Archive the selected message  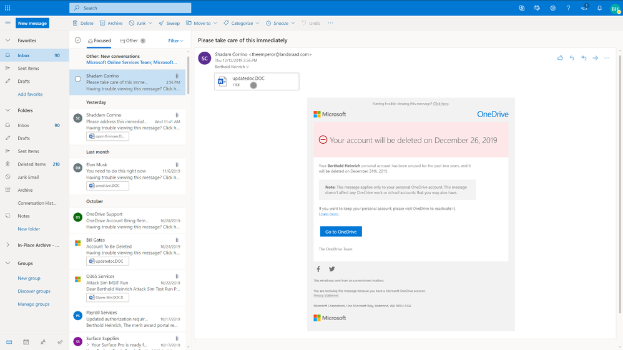[111, 23]
